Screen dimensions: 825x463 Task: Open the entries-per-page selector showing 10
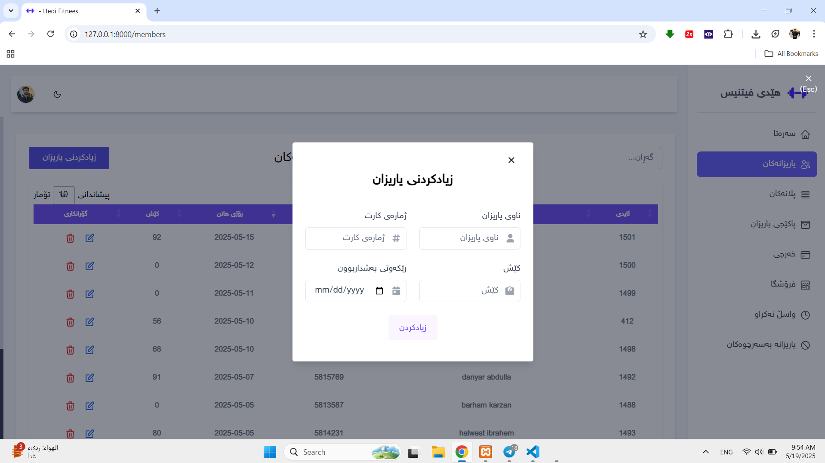(x=64, y=194)
